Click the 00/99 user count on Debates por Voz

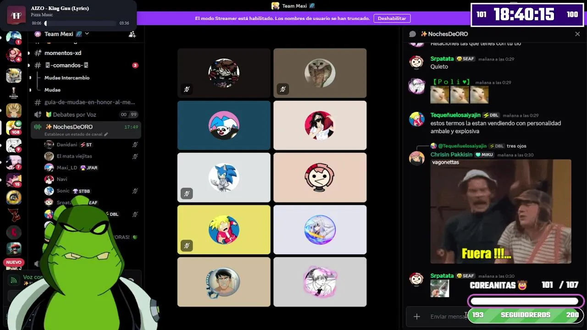tap(128, 115)
